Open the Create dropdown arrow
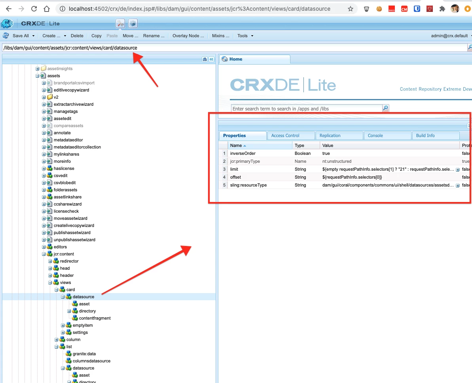The image size is (472, 383). (65, 36)
